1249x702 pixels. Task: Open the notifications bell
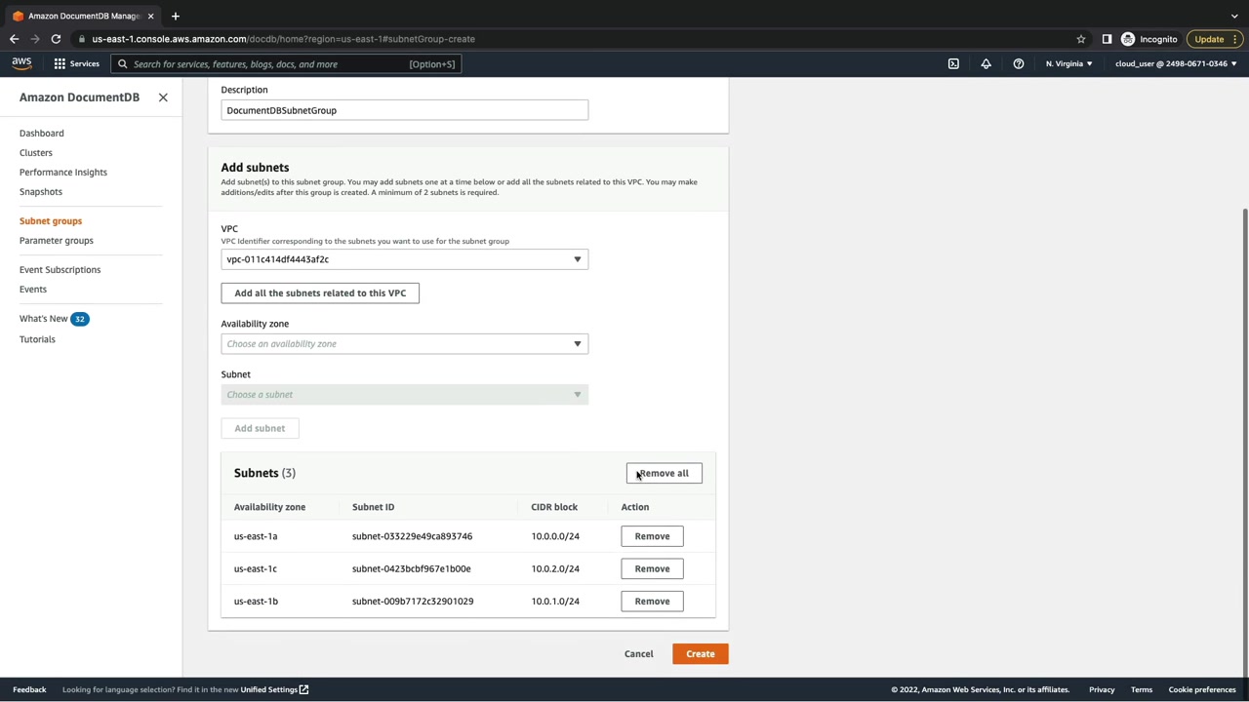(986, 64)
